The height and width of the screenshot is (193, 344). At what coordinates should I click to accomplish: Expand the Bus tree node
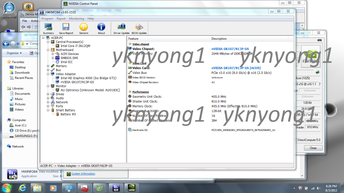point(48,70)
